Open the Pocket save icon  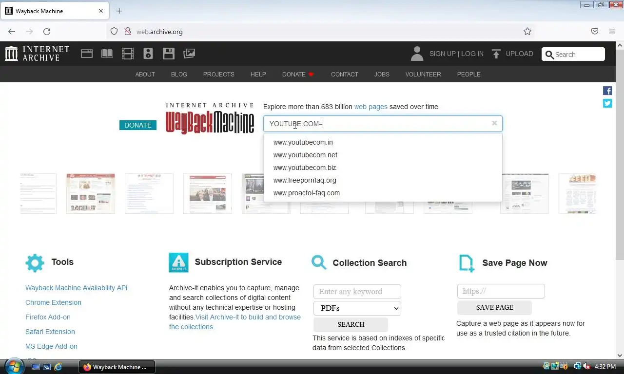595,32
